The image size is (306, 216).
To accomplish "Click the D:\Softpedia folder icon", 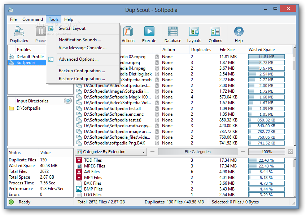I will pyautogui.click(x=12, y=108).
